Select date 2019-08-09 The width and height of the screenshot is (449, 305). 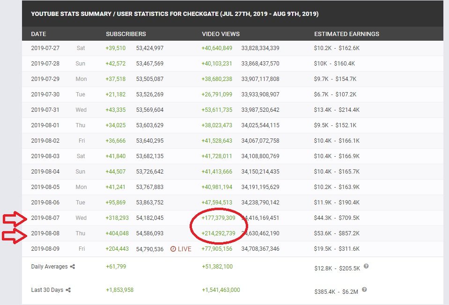click(x=45, y=249)
